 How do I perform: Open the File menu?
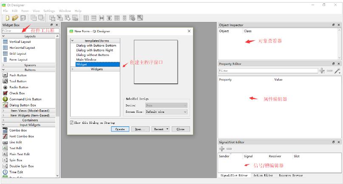6,11
